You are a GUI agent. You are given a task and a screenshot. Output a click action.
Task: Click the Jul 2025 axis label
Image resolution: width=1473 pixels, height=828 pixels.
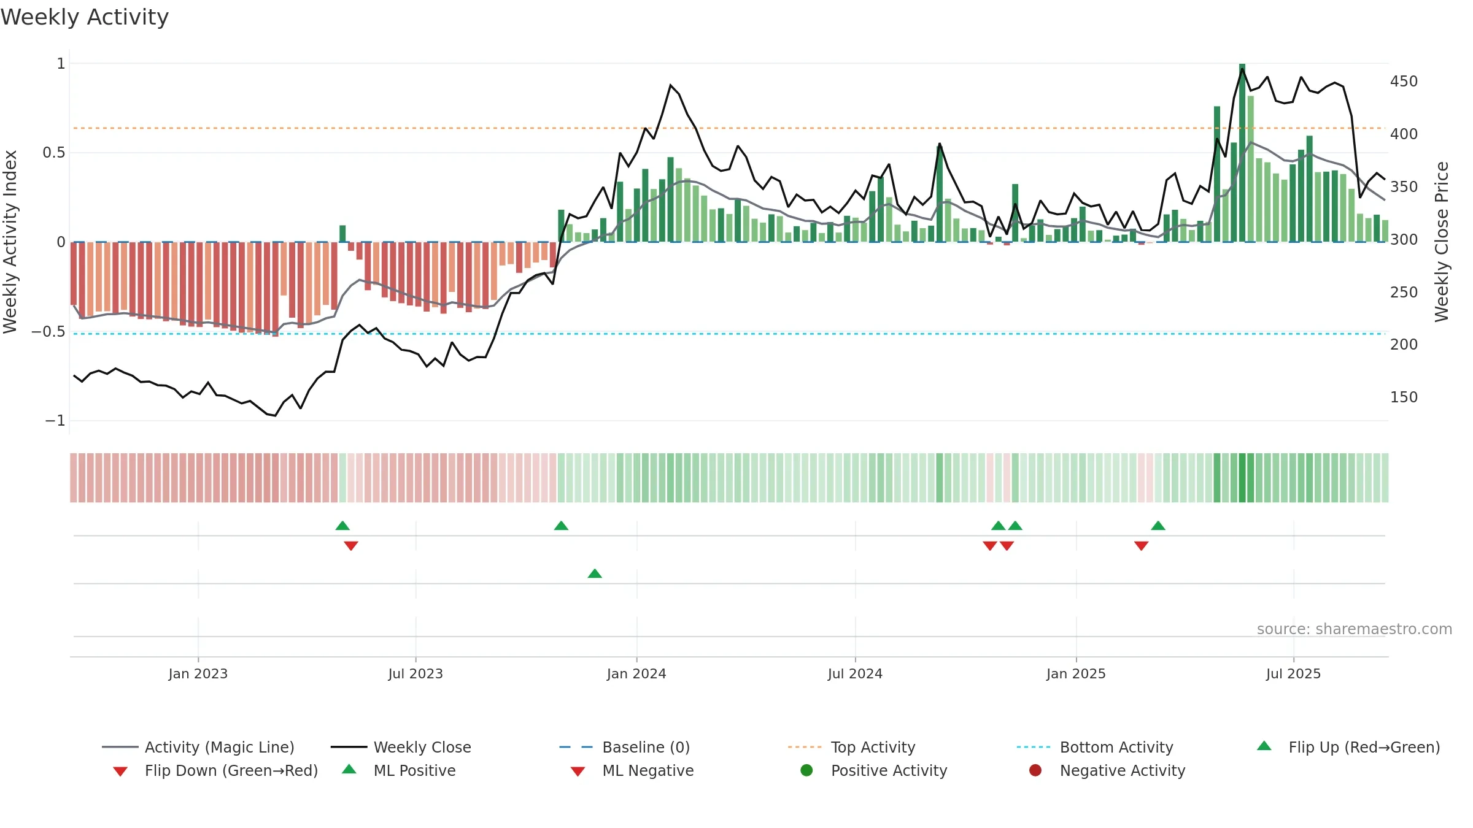pos(1293,673)
